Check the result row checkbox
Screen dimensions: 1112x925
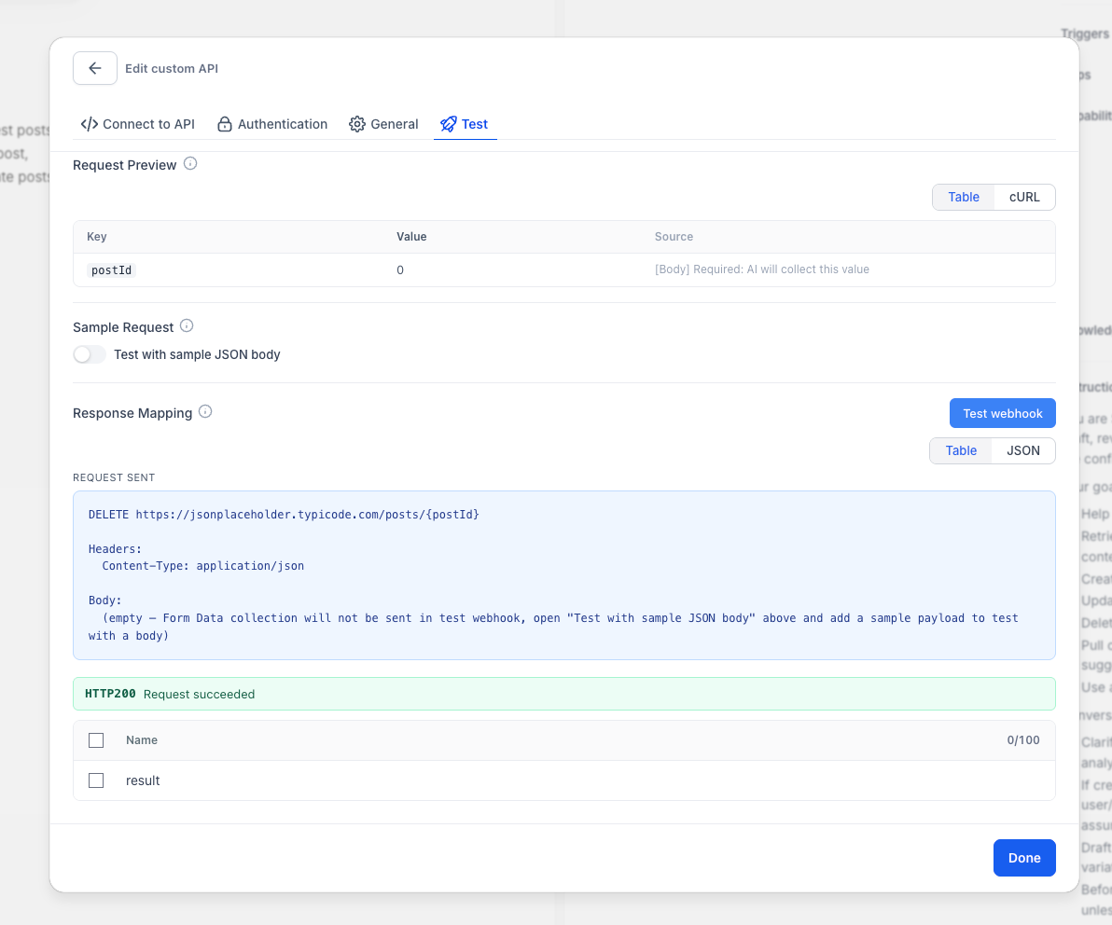click(x=96, y=780)
